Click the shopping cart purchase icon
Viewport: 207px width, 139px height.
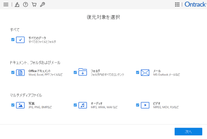[34, 4]
